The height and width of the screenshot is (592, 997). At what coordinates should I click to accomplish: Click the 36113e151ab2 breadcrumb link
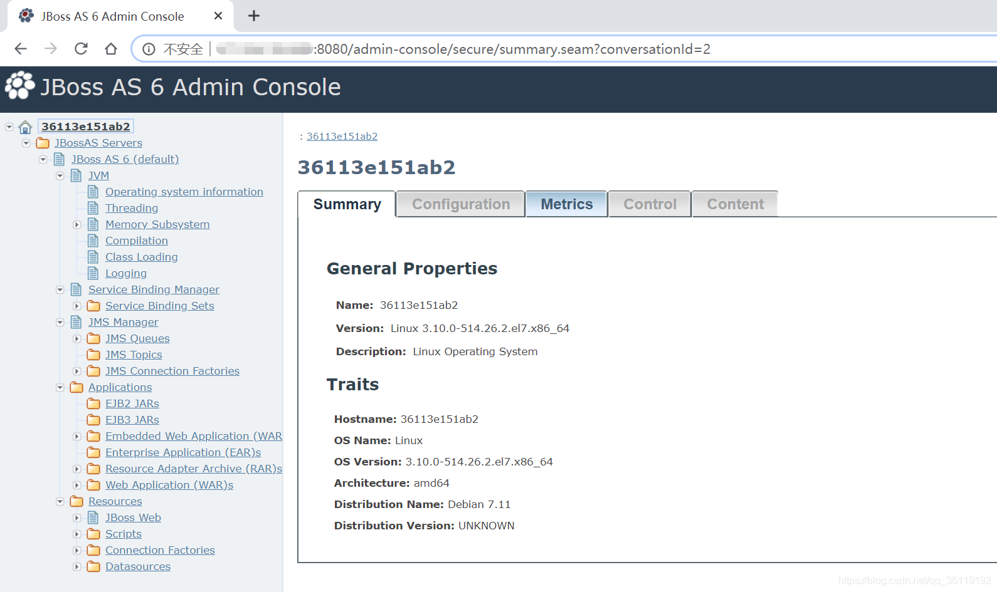coord(342,137)
